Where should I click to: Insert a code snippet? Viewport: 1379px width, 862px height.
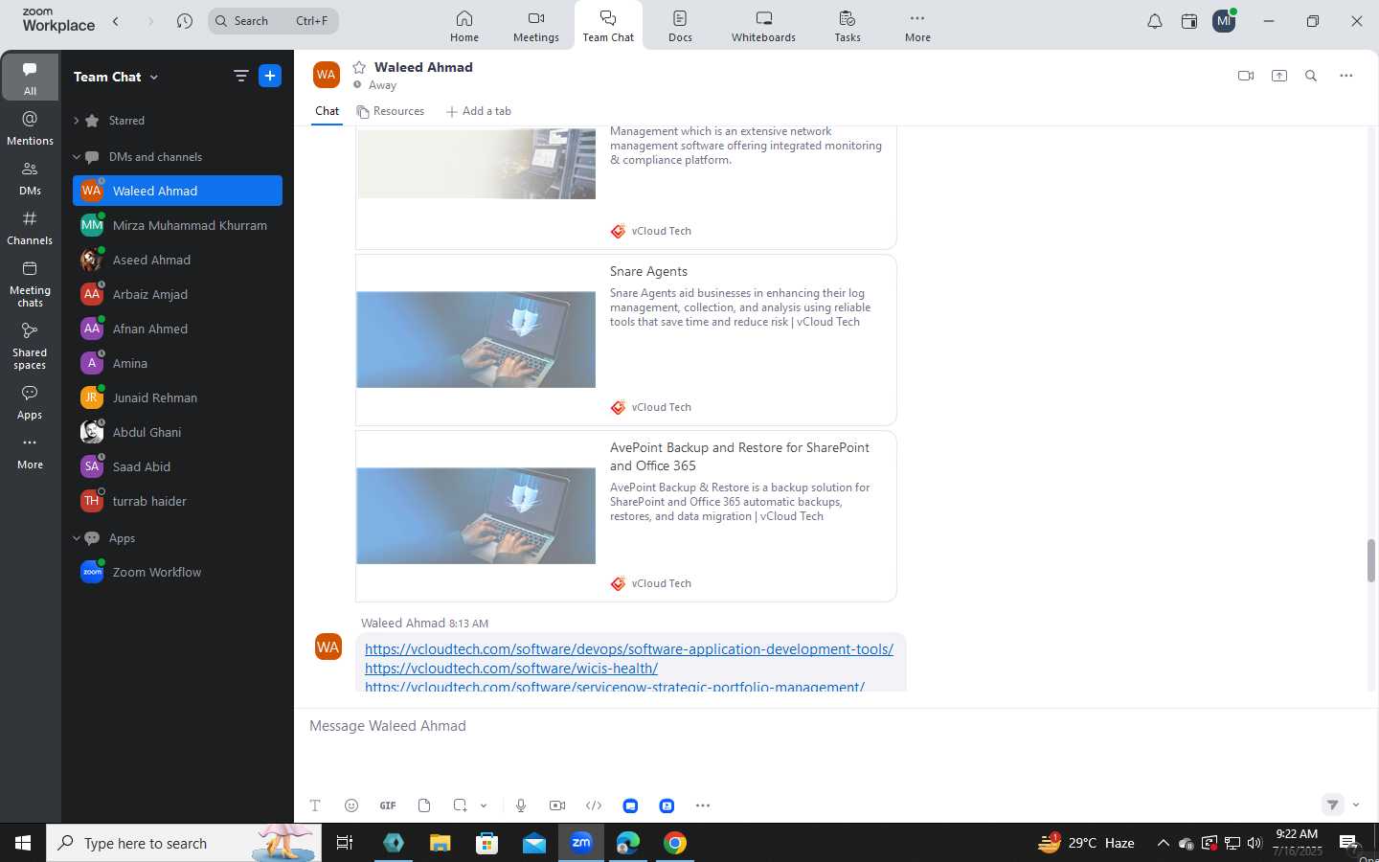[x=594, y=805]
